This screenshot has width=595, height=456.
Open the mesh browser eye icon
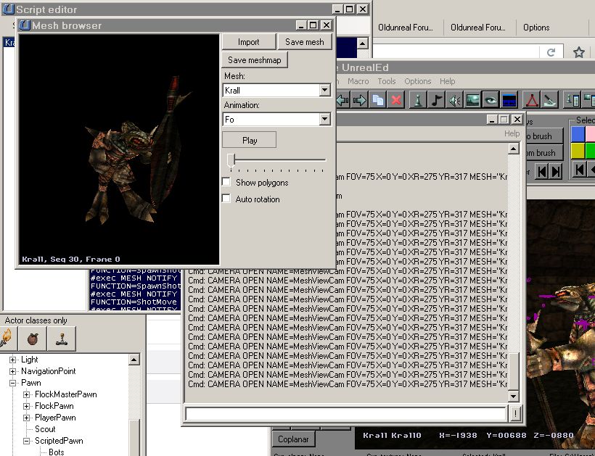tap(491, 100)
